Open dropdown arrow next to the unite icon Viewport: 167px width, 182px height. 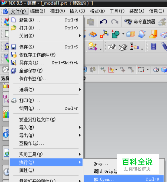(x=123, y=34)
